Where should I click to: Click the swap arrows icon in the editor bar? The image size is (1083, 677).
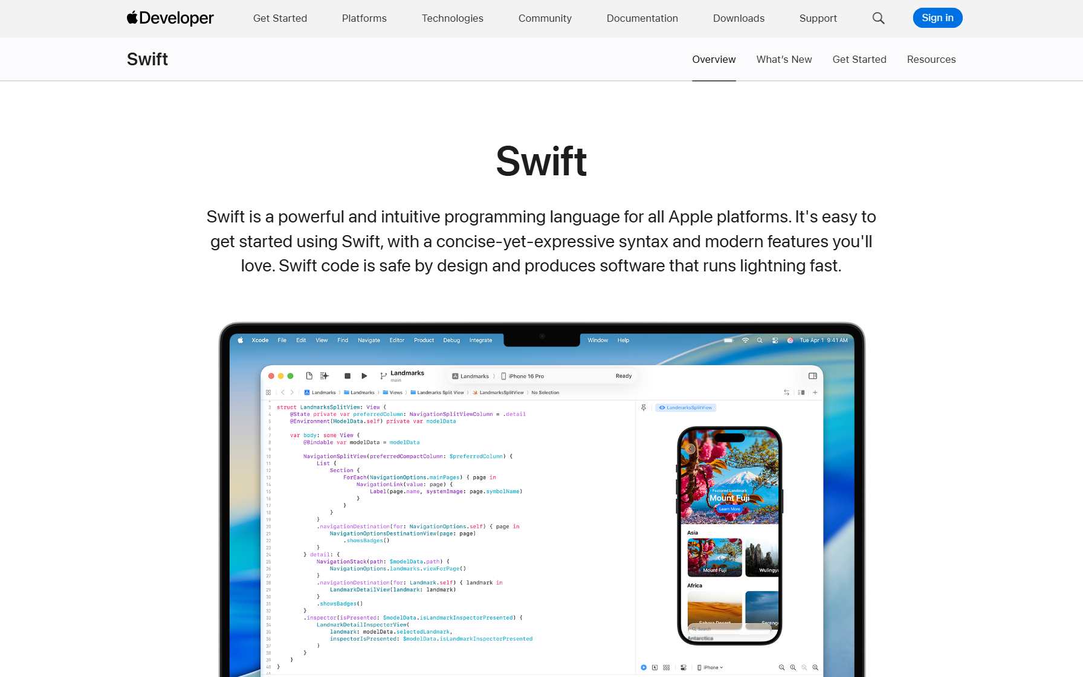786,392
